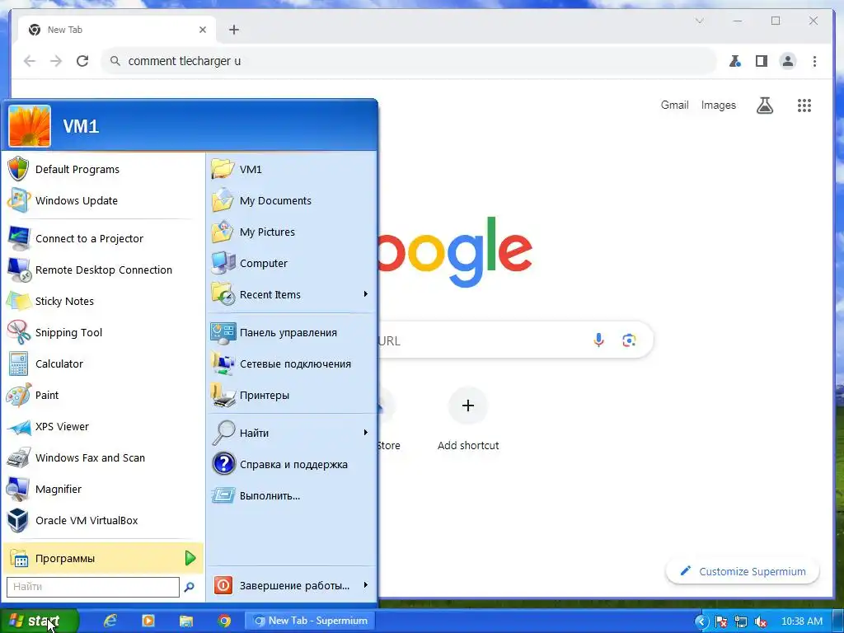Click the start menu search magnifier icon
This screenshot has height=633, width=844.
[x=189, y=587]
